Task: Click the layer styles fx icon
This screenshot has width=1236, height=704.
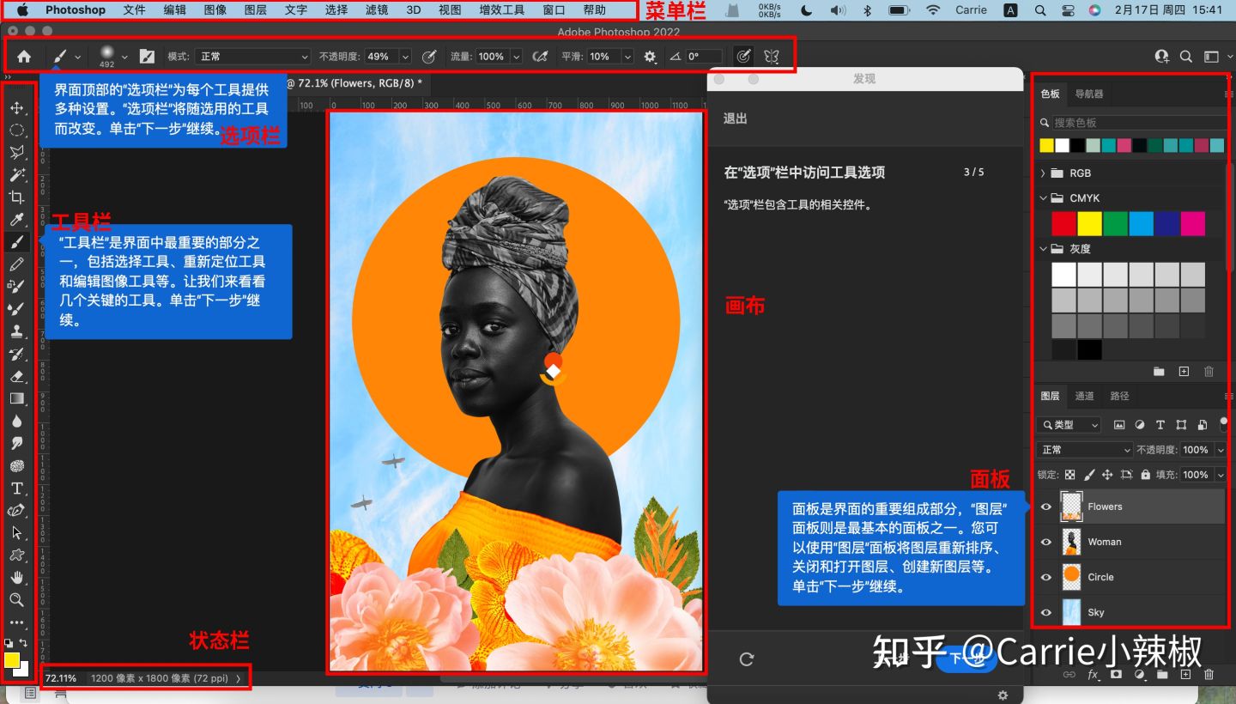Action: coord(1094,675)
